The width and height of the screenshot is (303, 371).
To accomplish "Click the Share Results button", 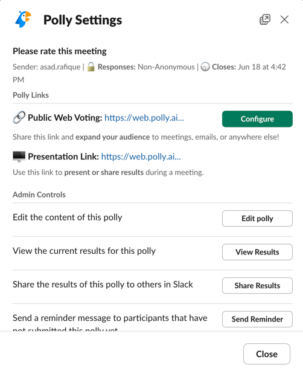I will [257, 286].
